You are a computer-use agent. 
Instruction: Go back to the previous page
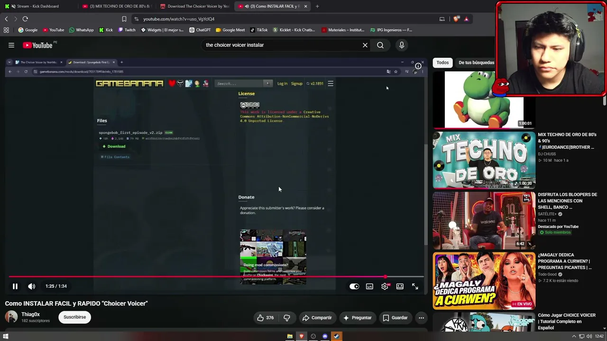[6, 19]
